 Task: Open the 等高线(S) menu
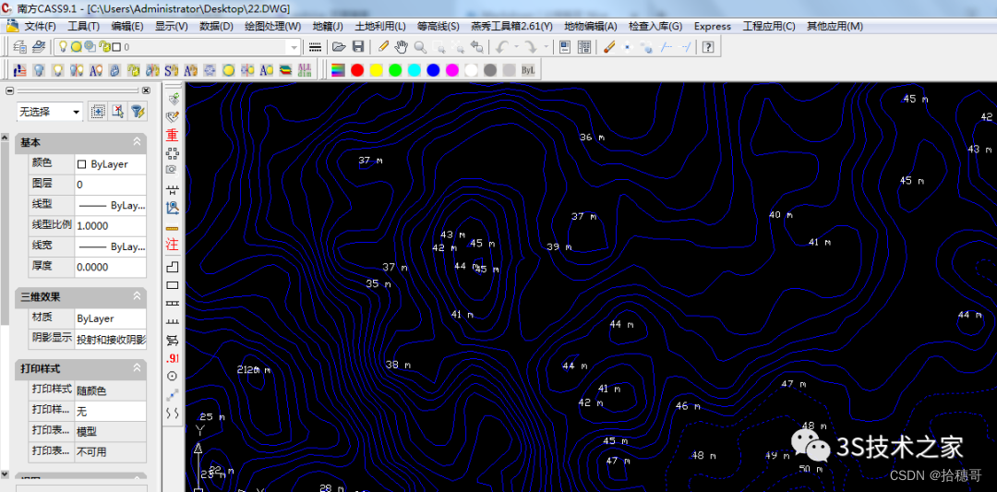coord(438,26)
